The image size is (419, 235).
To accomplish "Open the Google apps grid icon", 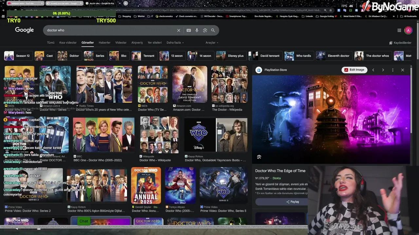I will [399, 30].
